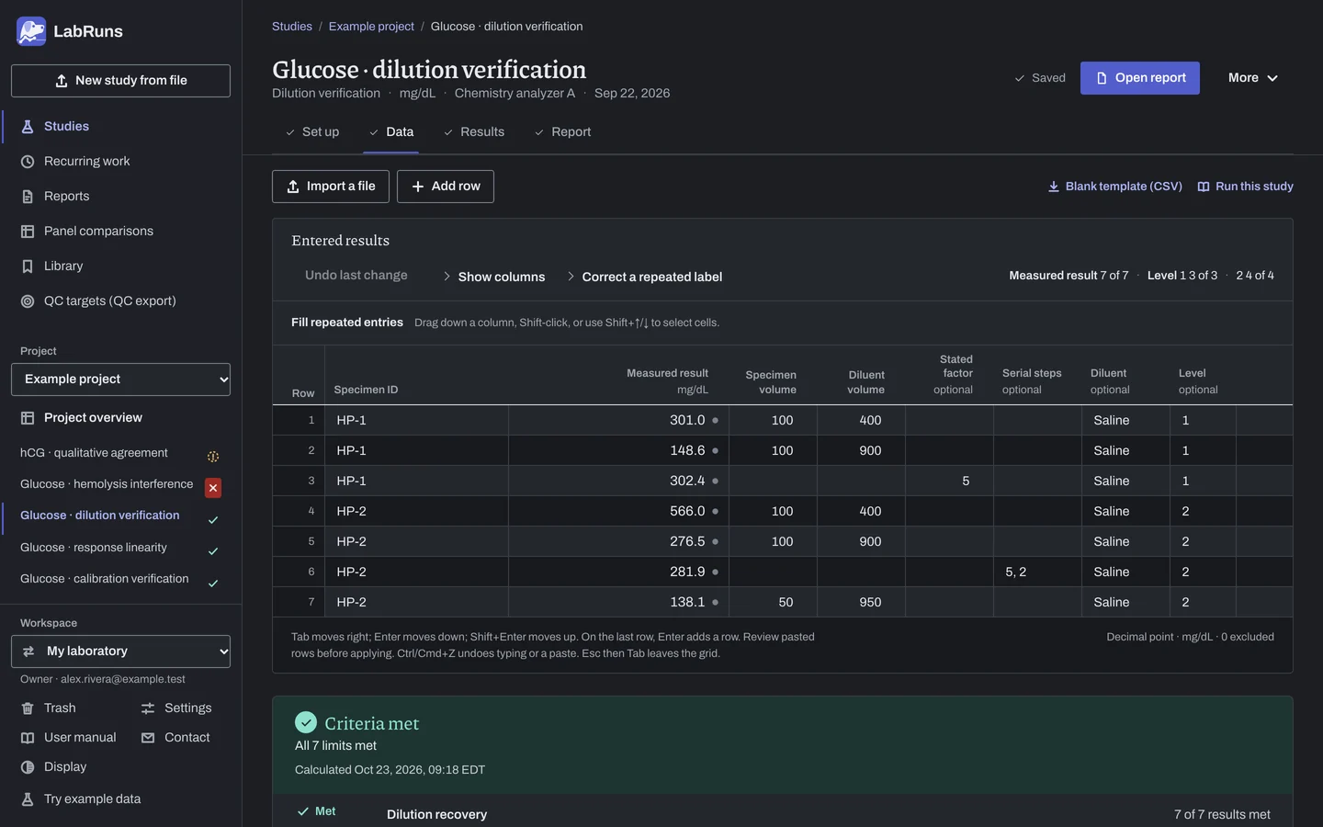Download the Blank template (CSV)
This screenshot has width=1323, height=827.
pos(1114,187)
